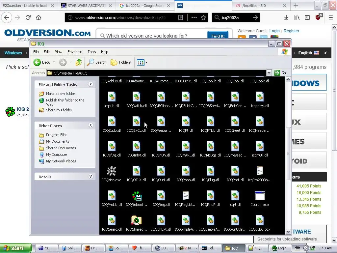Viewport: 337px width, 253px height.
Task: Open the Tools menu in Explorer
Action: (x=92, y=52)
